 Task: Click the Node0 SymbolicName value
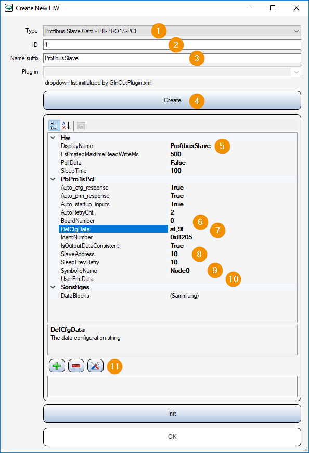pos(180,271)
